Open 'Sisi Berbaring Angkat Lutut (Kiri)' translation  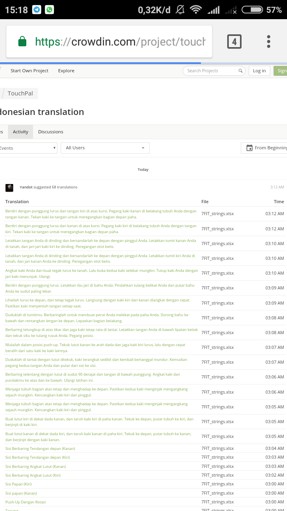33,475
